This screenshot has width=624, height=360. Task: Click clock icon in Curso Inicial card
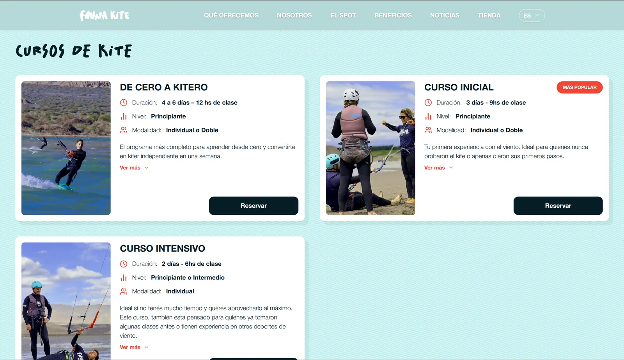[x=428, y=102]
